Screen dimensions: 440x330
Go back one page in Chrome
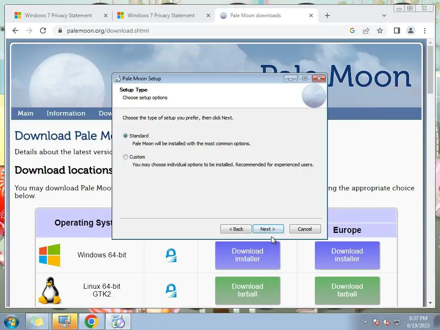[15, 31]
